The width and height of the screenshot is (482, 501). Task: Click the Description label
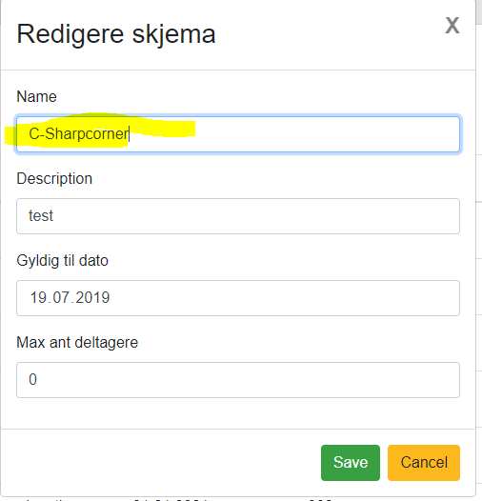click(x=54, y=179)
